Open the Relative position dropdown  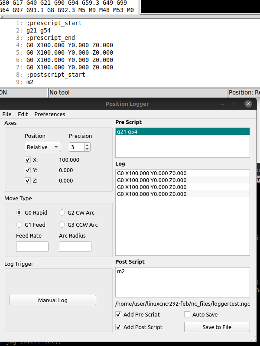tap(43, 147)
